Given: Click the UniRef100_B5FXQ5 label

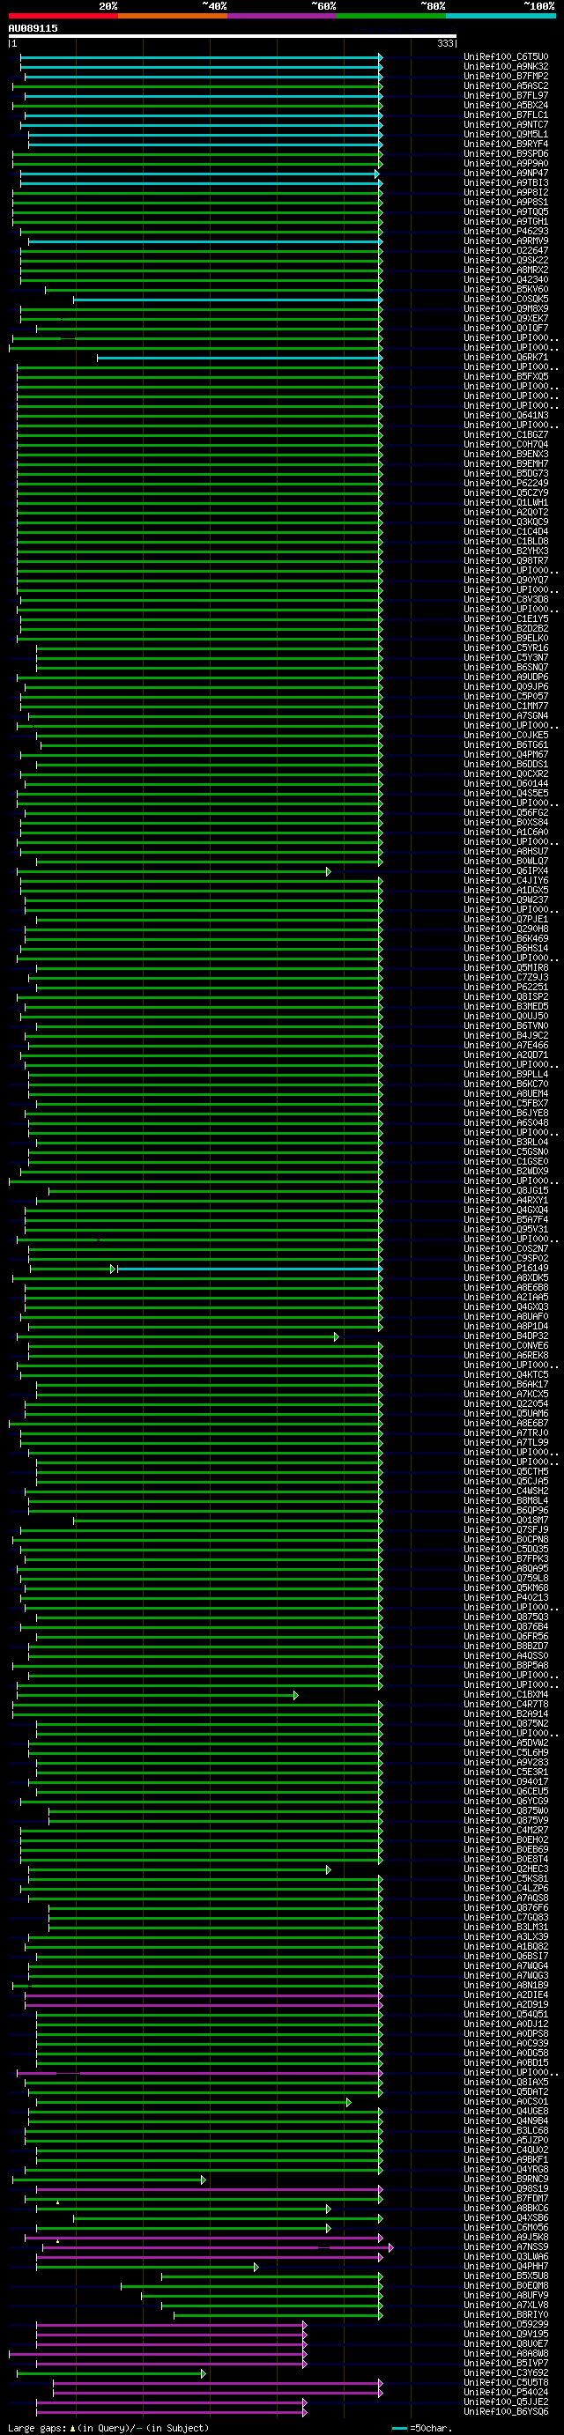Looking at the screenshot, I should pyautogui.click(x=505, y=376).
